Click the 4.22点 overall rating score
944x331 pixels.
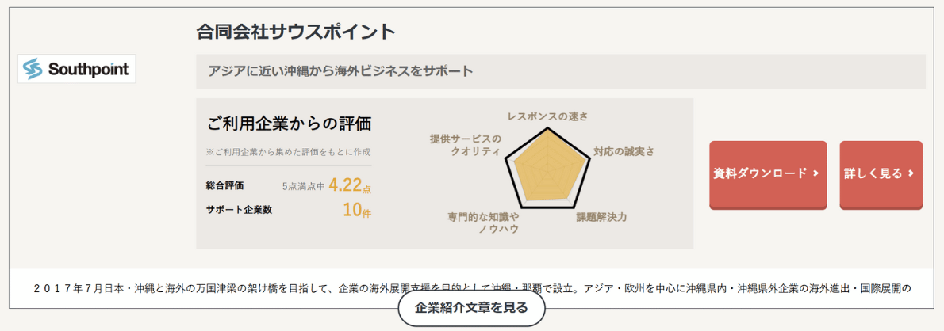[x=350, y=185]
